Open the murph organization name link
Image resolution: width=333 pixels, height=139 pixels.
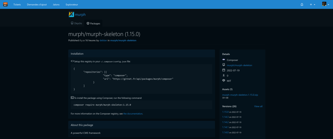(x=80, y=15)
